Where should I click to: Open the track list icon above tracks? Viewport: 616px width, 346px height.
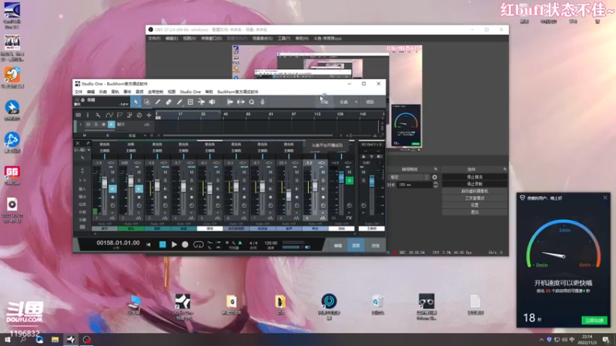coord(79,115)
